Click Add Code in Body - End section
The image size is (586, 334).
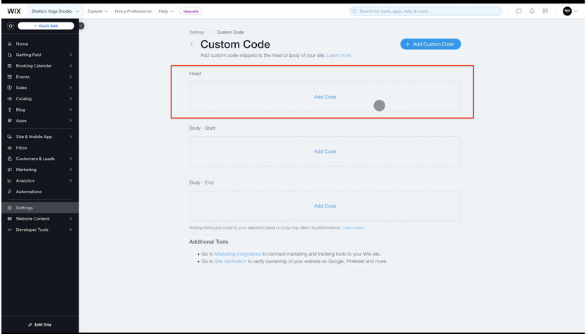pyautogui.click(x=325, y=206)
